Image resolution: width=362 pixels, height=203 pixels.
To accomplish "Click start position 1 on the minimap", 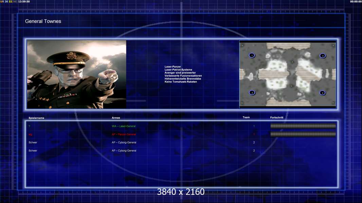I will pos(252,55).
